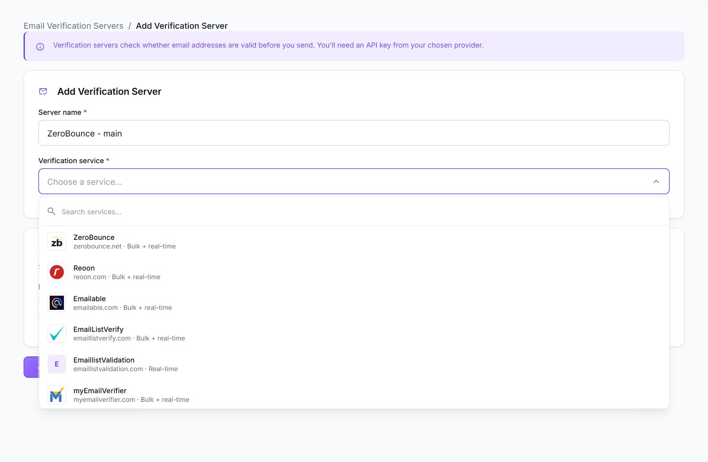Image resolution: width=708 pixels, height=462 pixels.
Task: Click the info icon in the banner
Action: [40, 47]
